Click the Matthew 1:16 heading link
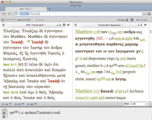The width and height of the screenshot is (152, 120). click(87, 32)
